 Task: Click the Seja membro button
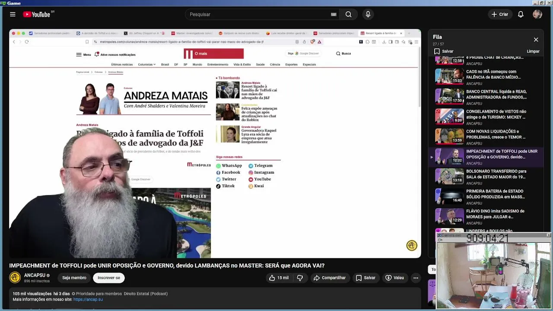click(74, 278)
